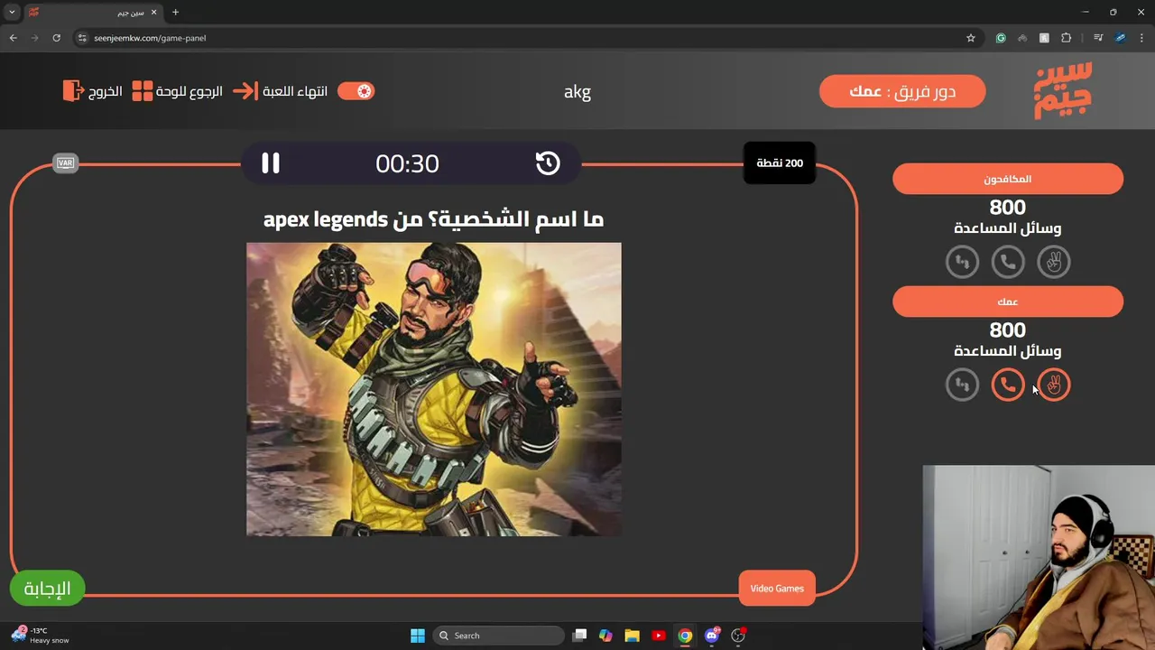Use المكافحون team's hand-sign lifeline
1155x650 pixels.
pos(1053,262)
